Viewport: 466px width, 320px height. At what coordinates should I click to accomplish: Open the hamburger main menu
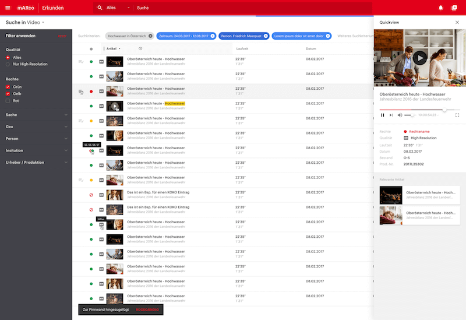pos(8,8)
